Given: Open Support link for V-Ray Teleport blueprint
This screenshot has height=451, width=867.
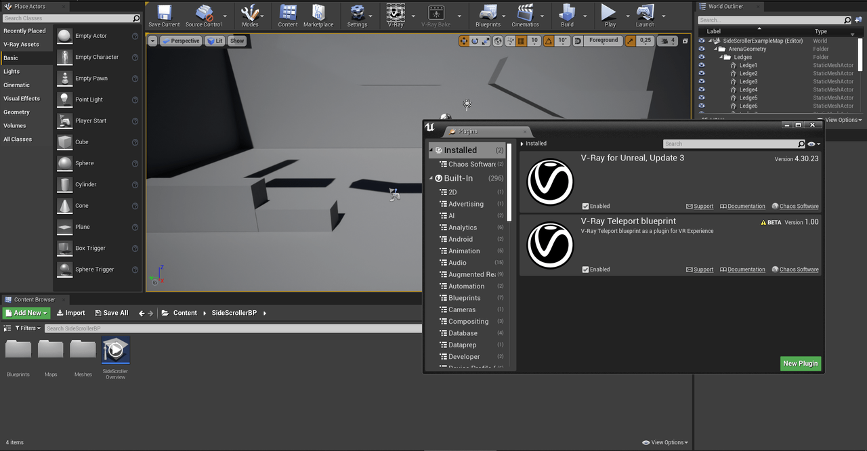Looking at the screenshot, I should [x=700, y=270].
